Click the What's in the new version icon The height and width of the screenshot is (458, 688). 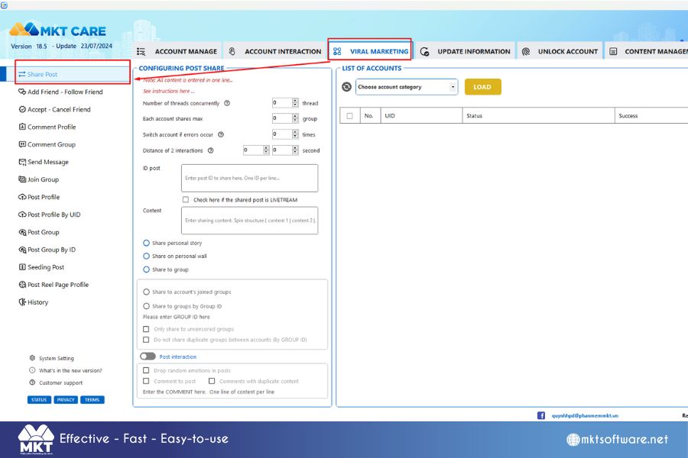point(32,370)
